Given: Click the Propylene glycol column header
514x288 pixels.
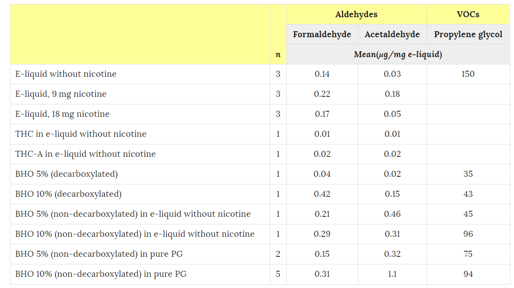Looking at the screenshot, I should (468, 34).
